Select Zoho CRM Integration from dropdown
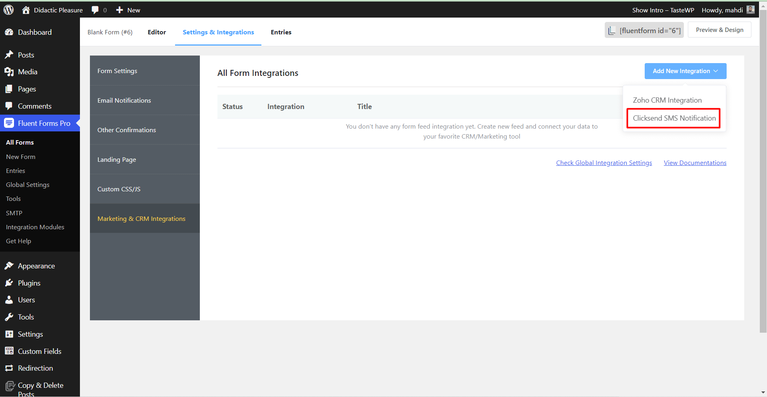This screenshot has height=397, width=767. 667,100
